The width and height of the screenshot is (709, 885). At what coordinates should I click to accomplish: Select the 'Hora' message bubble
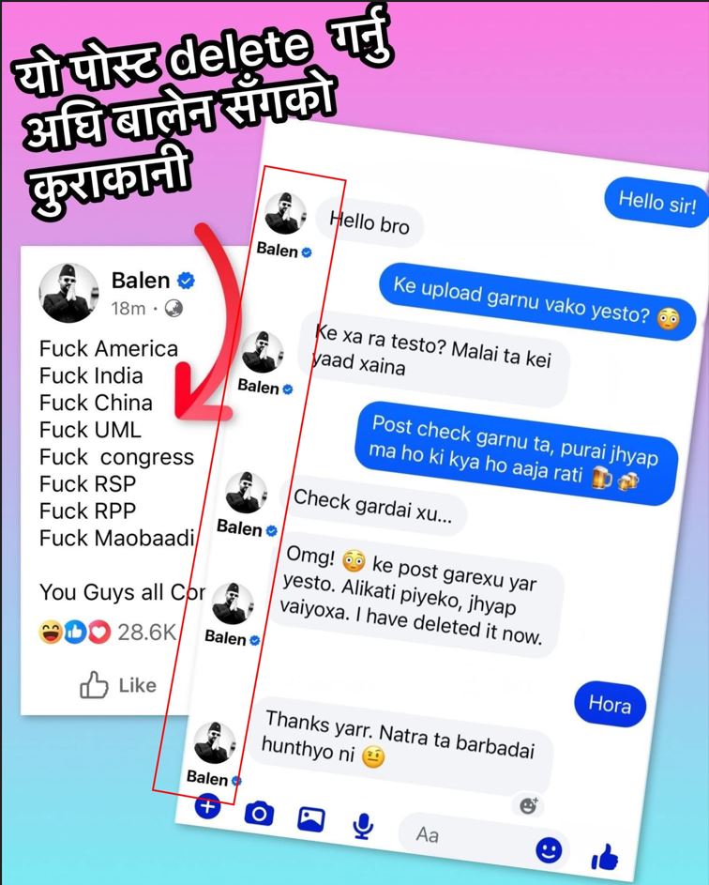pyautogui.click(x=610, y=704)
